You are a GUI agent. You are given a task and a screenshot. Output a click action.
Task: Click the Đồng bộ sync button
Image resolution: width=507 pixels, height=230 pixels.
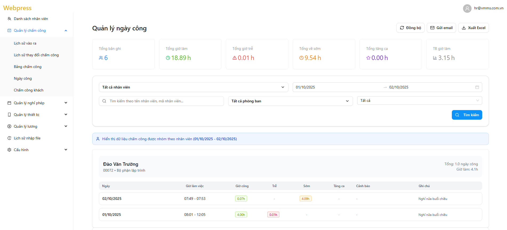coord(410,28)
